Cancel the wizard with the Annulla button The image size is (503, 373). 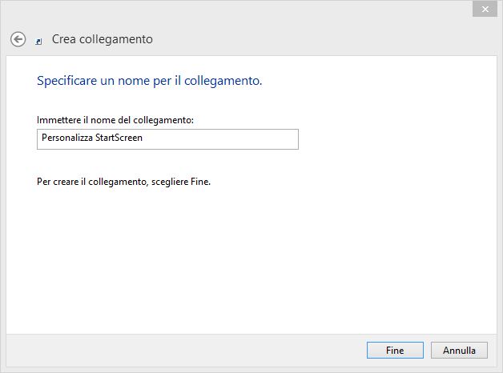coord(459,351)
